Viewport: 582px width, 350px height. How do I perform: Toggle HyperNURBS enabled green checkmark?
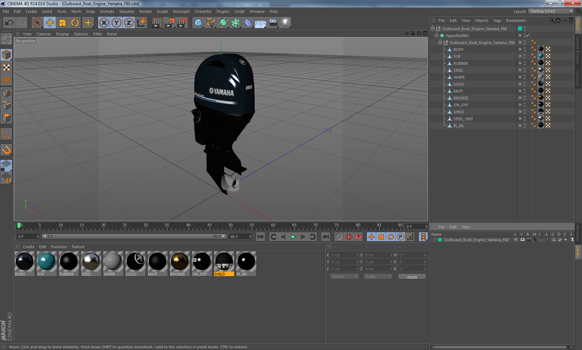click(528, 36)
